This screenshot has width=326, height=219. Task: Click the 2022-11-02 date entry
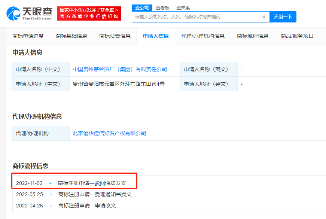click(x=29, y=183)
